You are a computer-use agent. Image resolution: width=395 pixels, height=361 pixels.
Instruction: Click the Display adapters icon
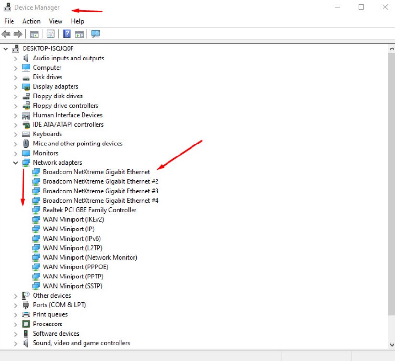(x=26, y=87)
